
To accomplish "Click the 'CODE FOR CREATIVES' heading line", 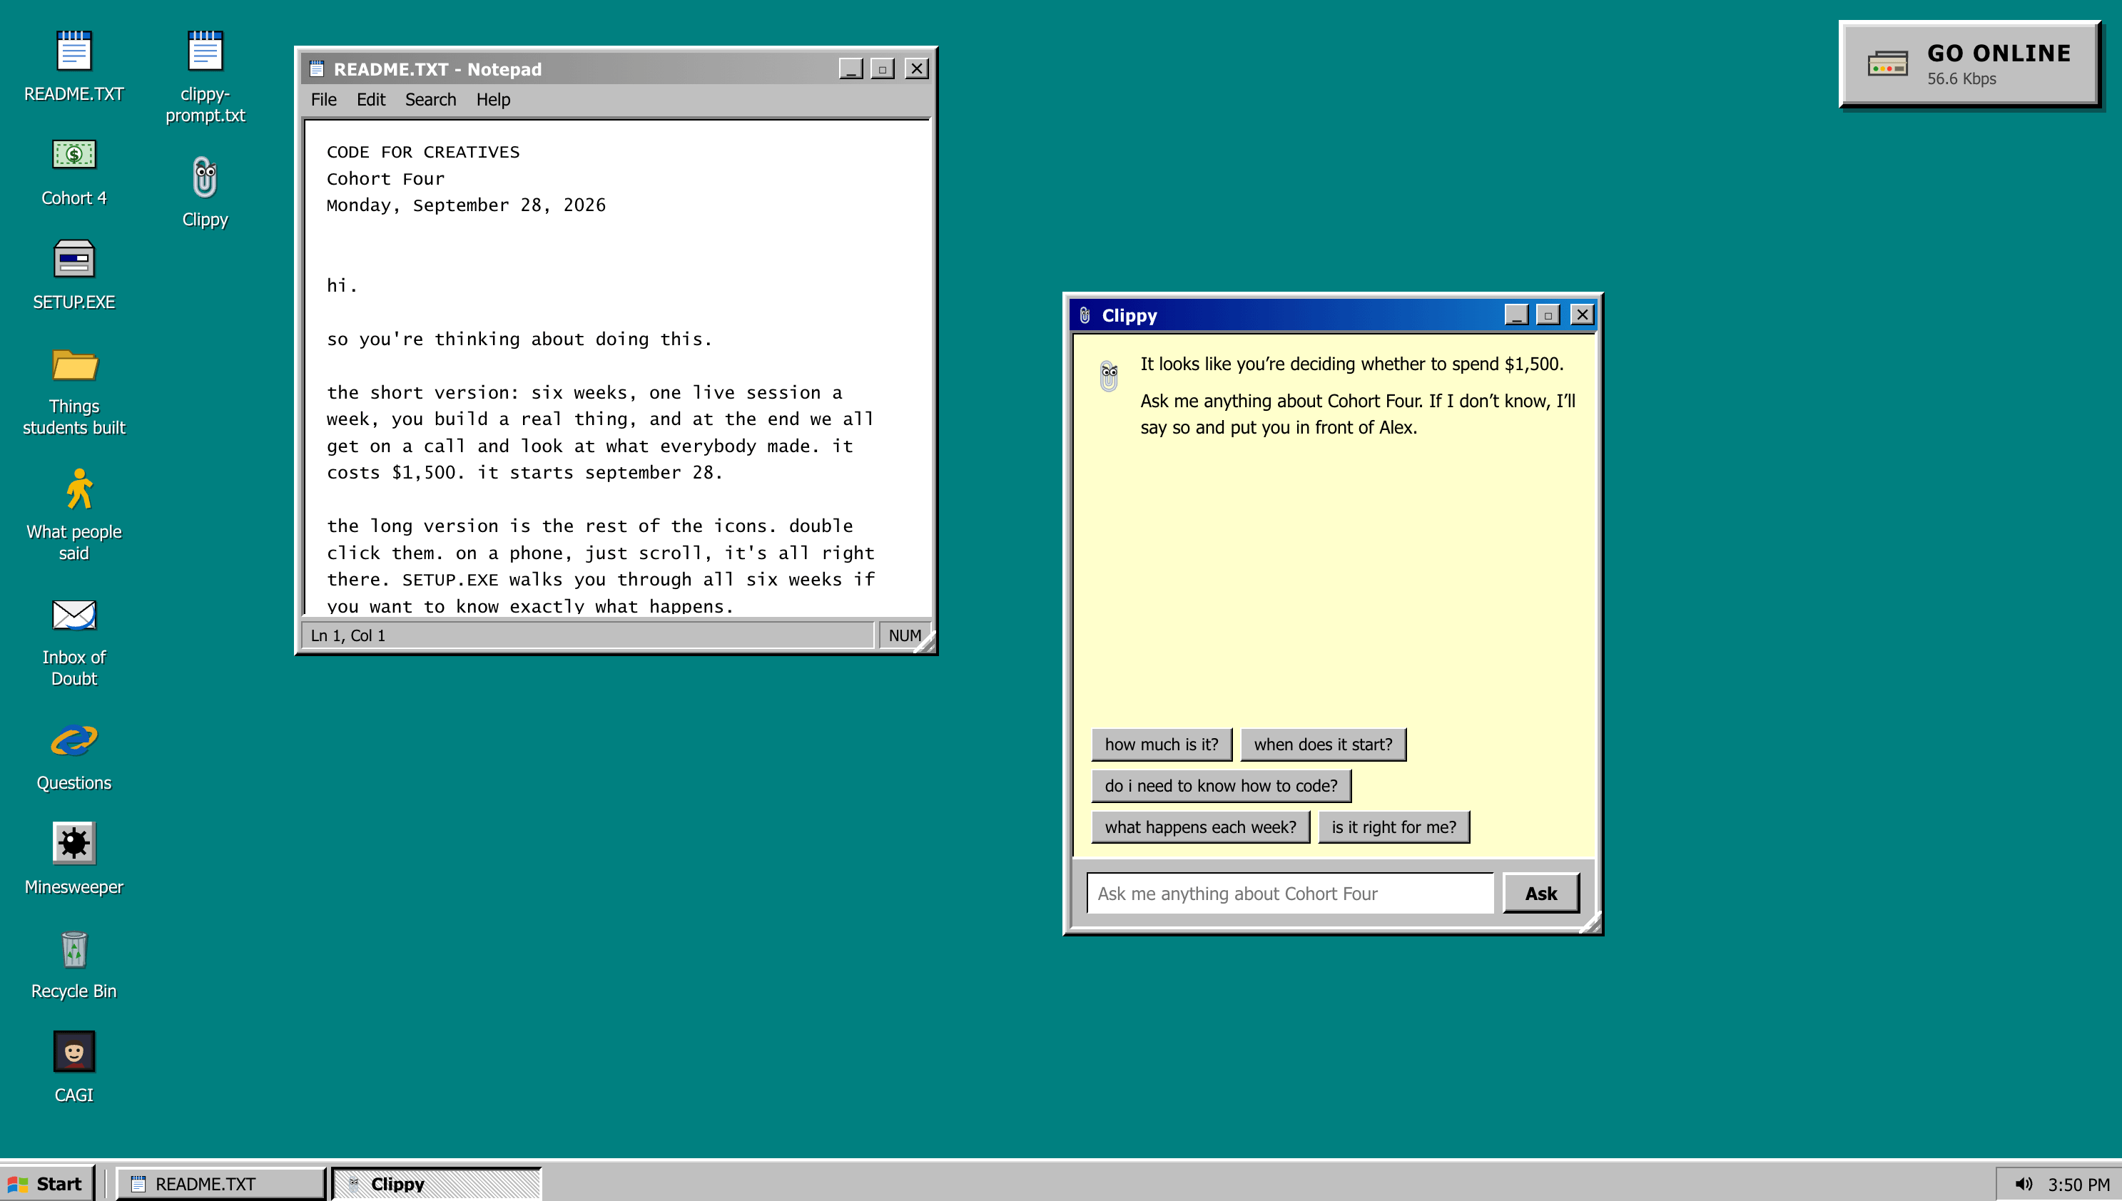I will click(423, 152).
